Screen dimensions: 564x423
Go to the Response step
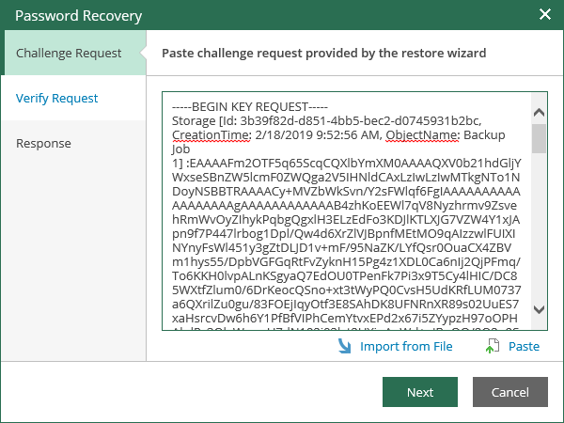(x=43, y=143)
